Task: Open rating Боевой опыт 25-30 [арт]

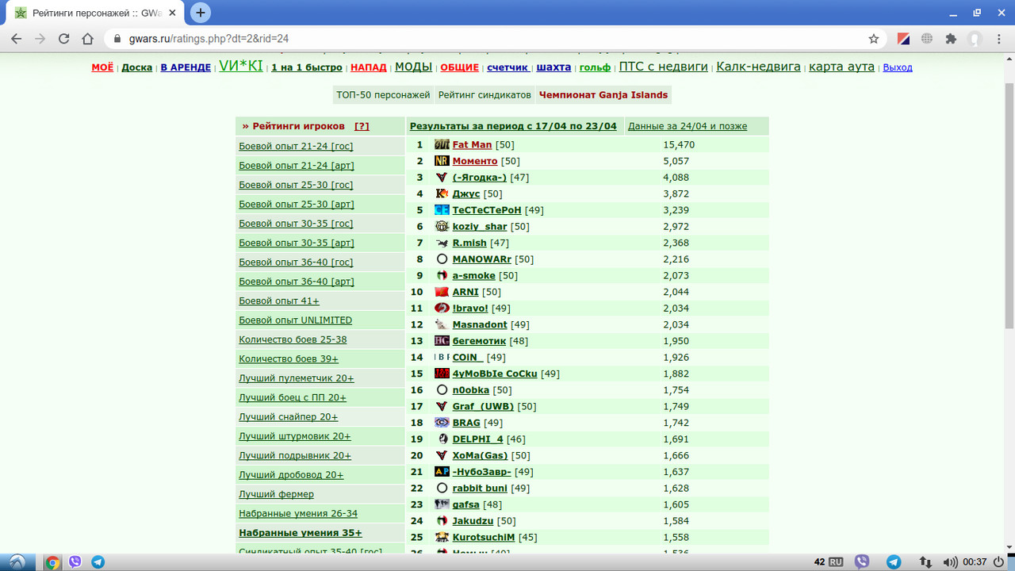Action: [x=297, y=204]
